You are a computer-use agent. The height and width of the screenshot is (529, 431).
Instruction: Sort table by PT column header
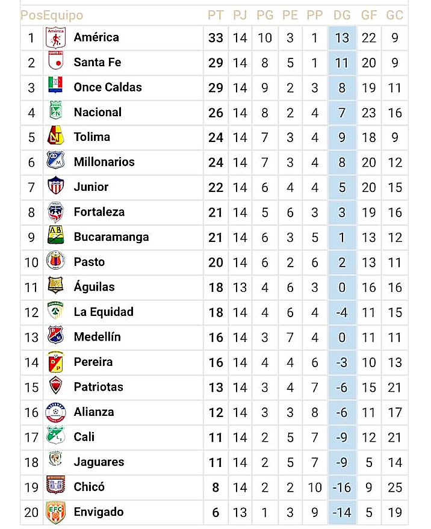click(215, 16)
